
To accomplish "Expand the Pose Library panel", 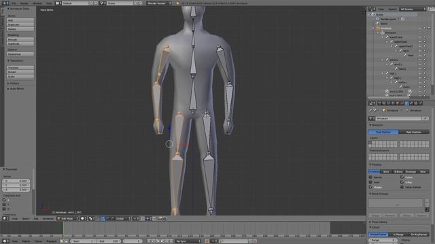I will [x=379, y=222].
